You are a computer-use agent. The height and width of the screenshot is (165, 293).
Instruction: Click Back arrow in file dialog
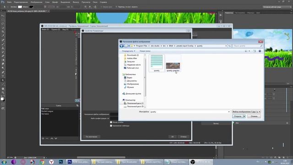coord(122,46)
